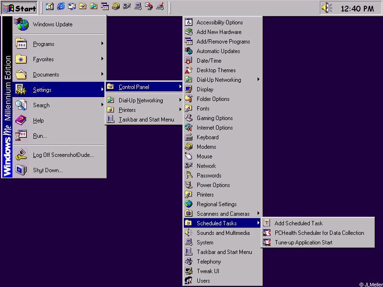Expand Dial-Up Networking arrow in Control Panel list
The width and height of the screenshot is (383, 287).
[259, 79]
